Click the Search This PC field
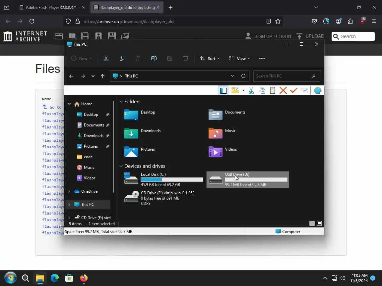 (x=286, y=76)
